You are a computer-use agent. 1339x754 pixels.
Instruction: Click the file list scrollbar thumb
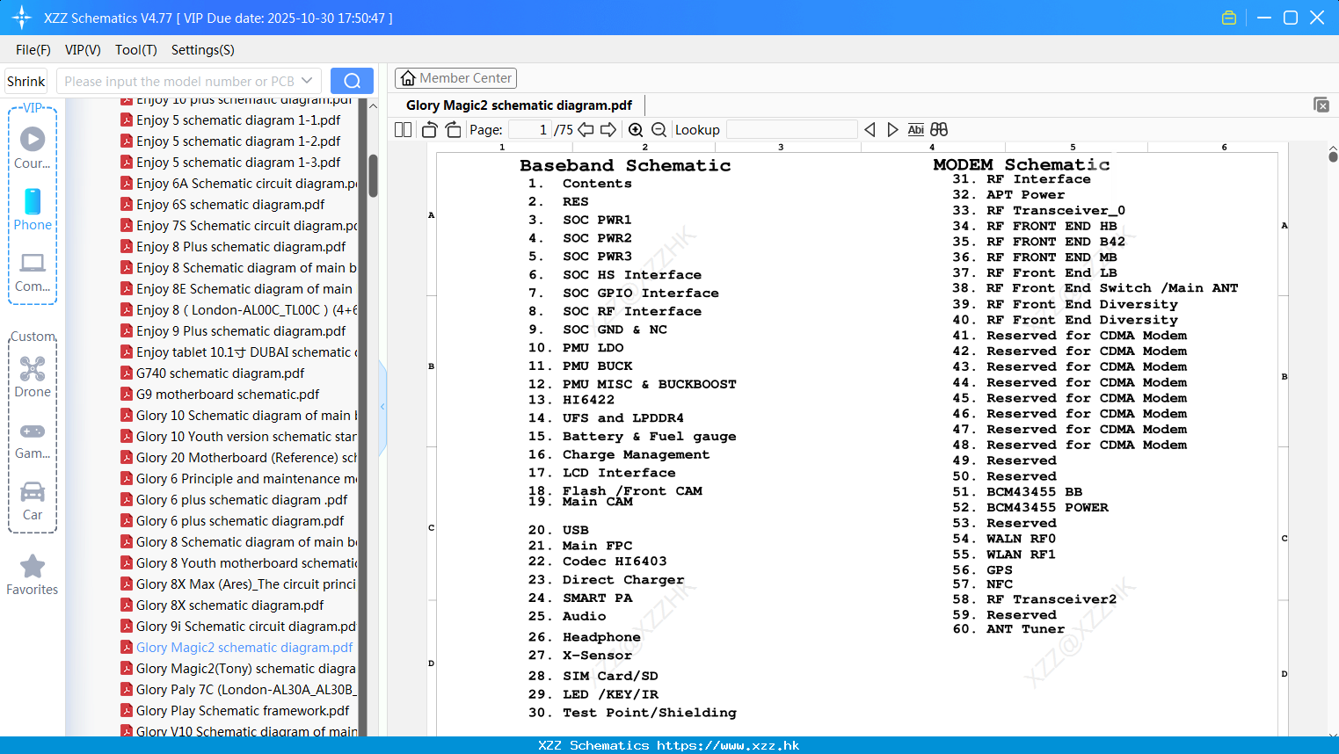pyautogui.click(x=373, y=176)
